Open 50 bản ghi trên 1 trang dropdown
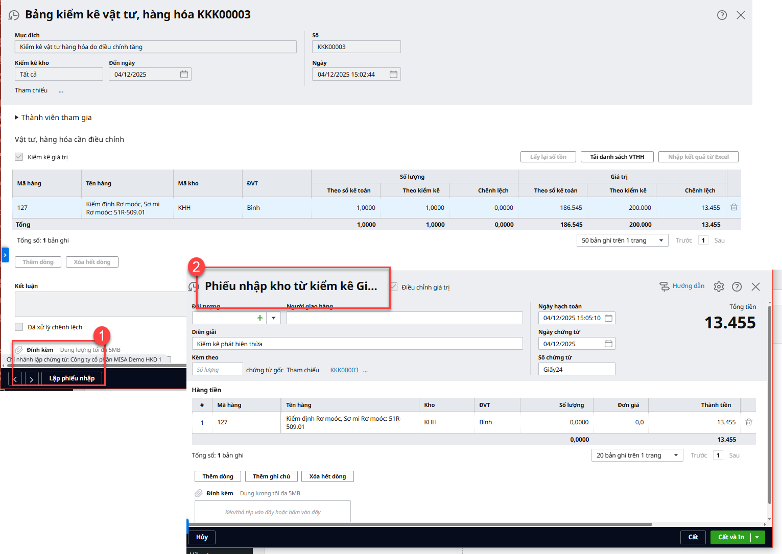 [x=622, y=240]
